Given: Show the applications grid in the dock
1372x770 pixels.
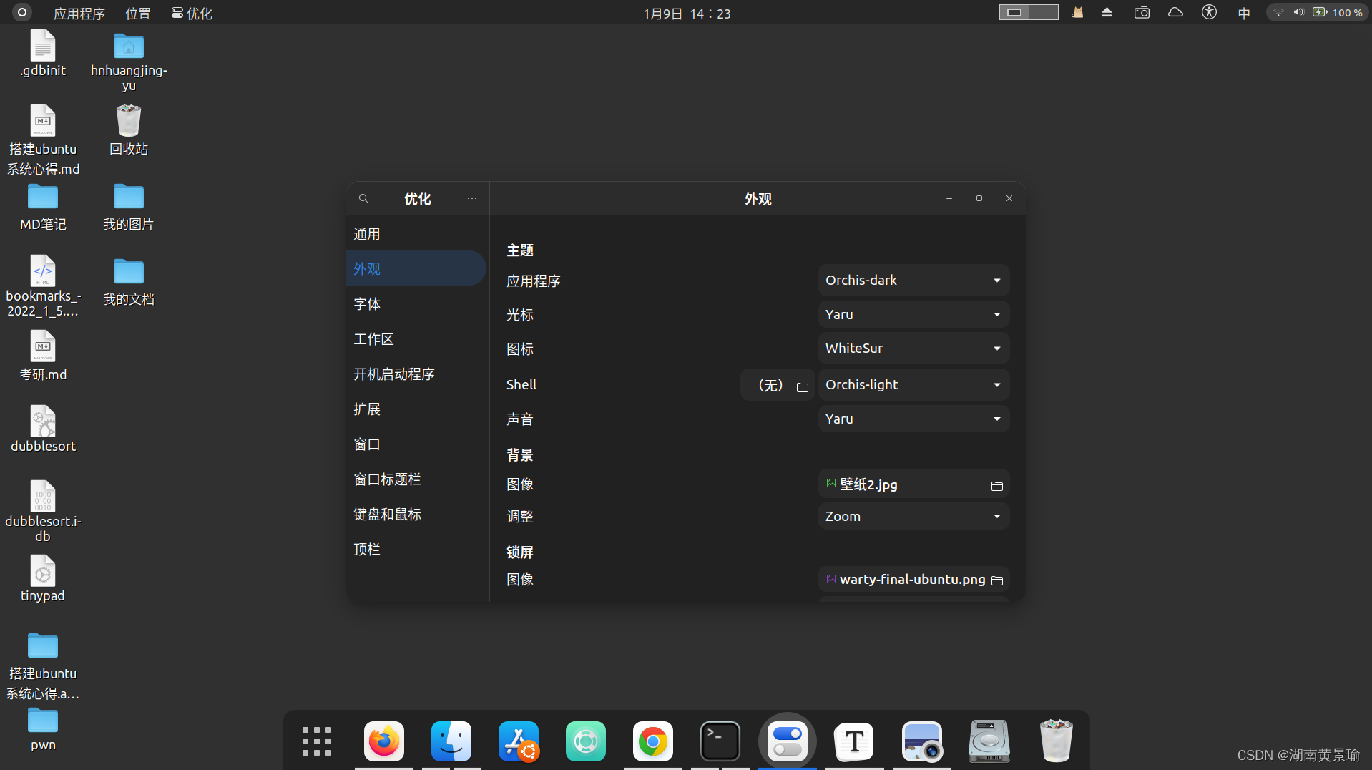Looking at the screenshot, I should [316, 741].
